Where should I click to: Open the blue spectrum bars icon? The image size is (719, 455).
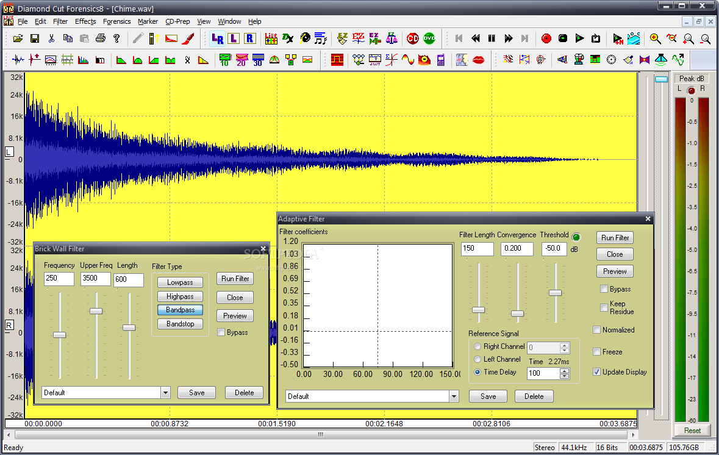(x=83, y=60)
